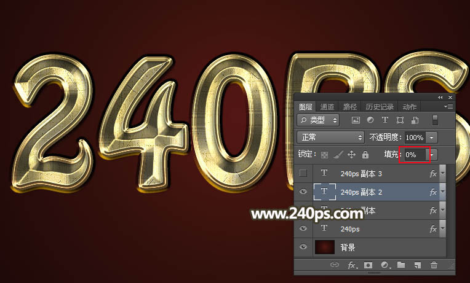Filter layers by shape layer icon
This screenshot has width=470, height=283.
pos(400,120)
